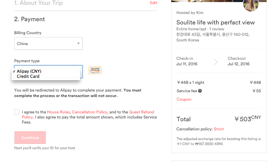274x164 pixels.
Task: Click the arrow between check-in and checkout
Action: 215,62
